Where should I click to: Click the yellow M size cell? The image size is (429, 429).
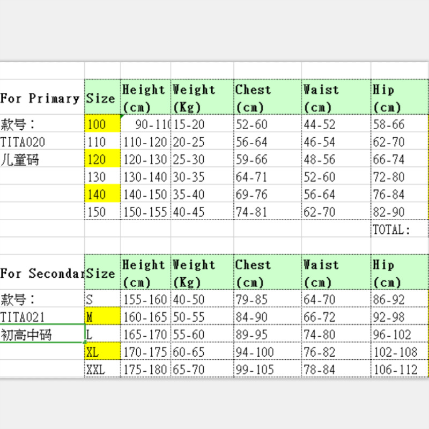pyautogui.click(x=102, y=317)
